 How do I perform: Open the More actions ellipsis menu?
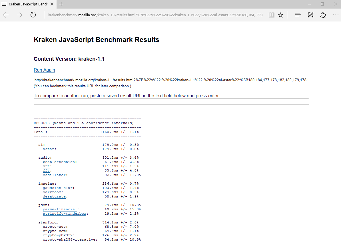[336, 15]
